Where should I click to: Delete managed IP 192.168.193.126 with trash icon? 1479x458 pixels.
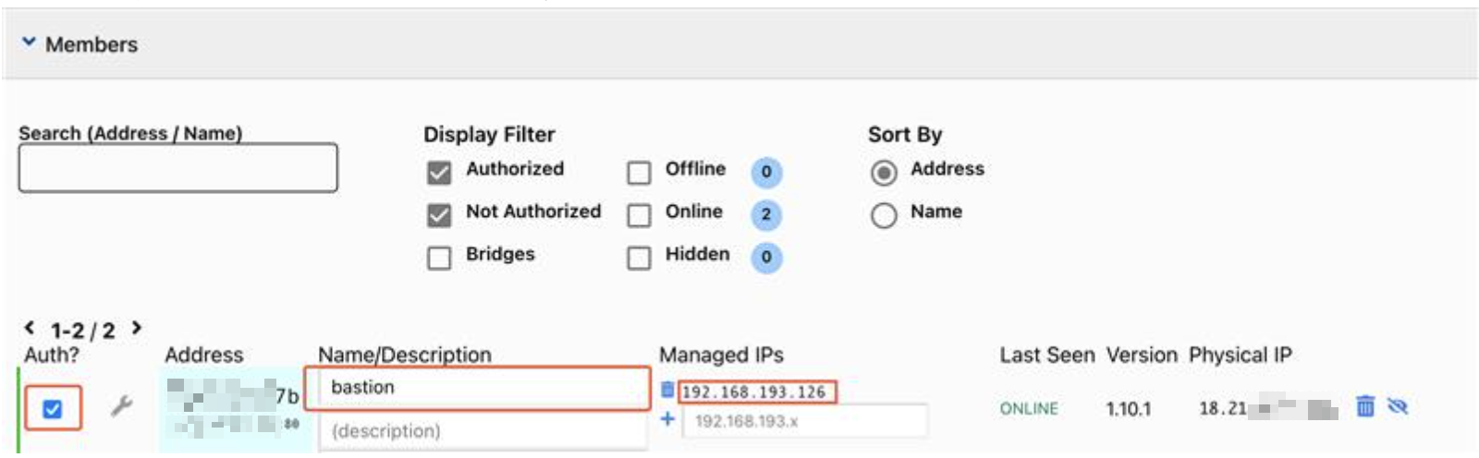[x=667, y=391]
